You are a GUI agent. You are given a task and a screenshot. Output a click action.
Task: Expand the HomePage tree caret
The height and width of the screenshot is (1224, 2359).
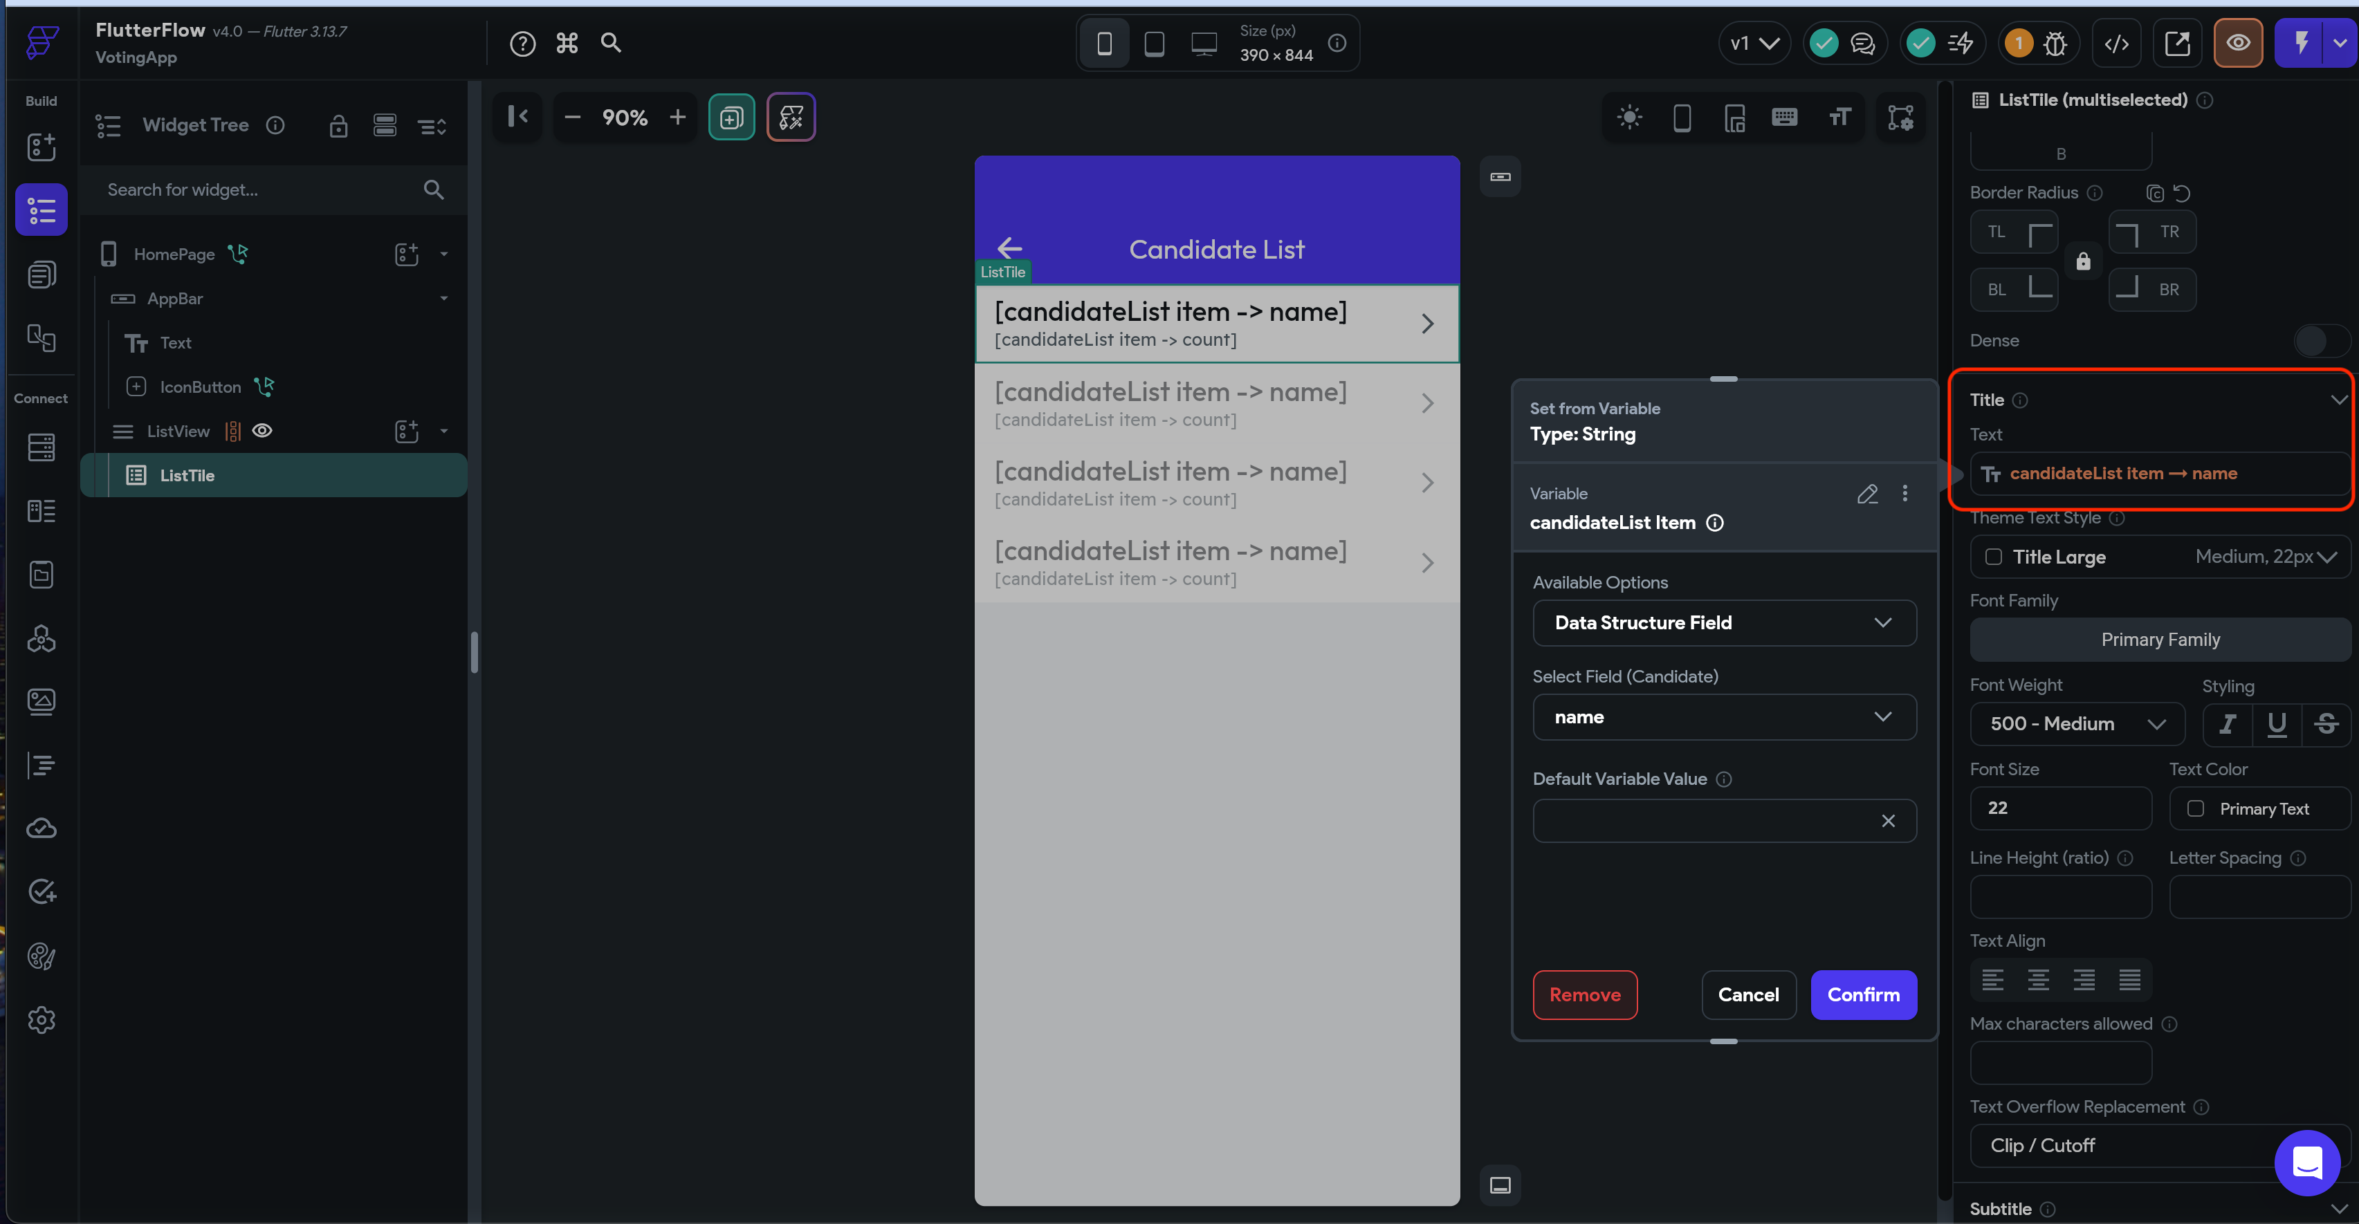(x=444, y=254)
